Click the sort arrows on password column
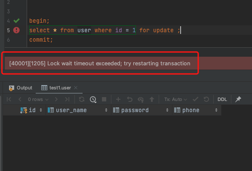The width and height of the screenshot is (252, 171). pyautogui.click(x=167, y=110)
